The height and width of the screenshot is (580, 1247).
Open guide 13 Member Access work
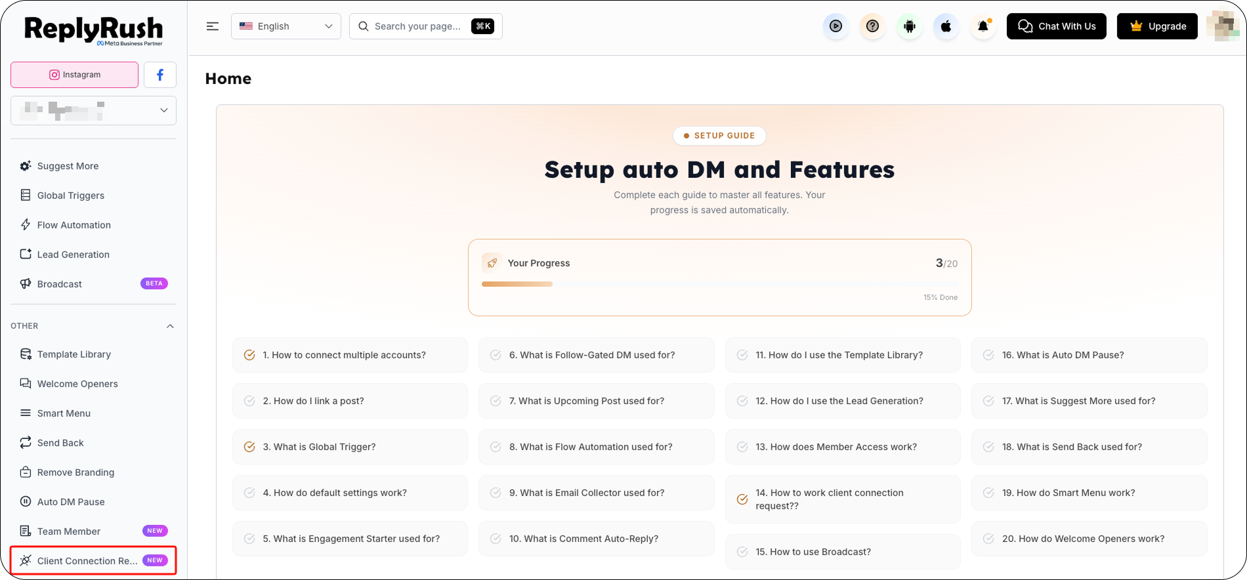tap(843, 447)
